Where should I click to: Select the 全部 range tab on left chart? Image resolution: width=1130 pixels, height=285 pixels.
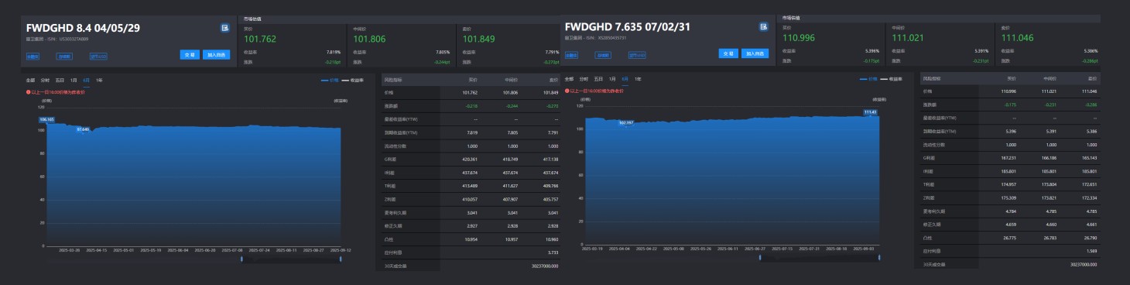[30, 80]
